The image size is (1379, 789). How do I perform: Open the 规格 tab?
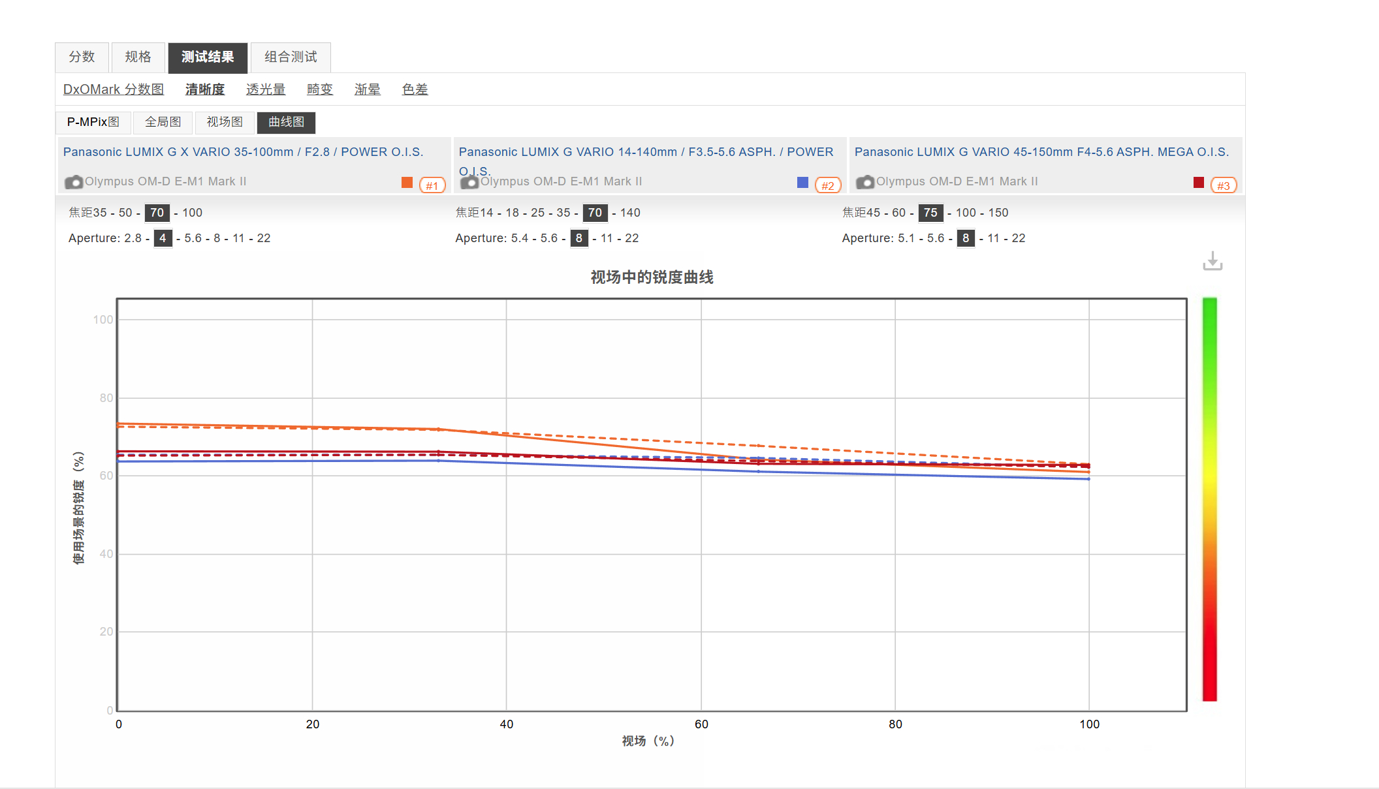pos(138,57)
